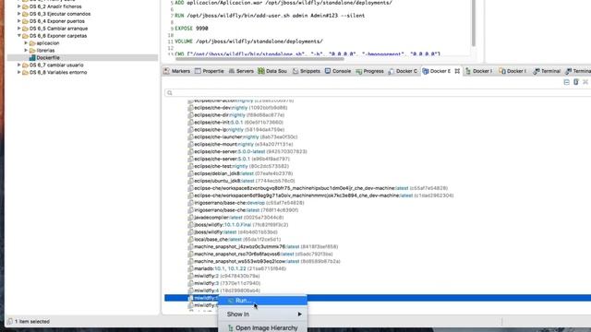Image resolution: width=591 pixels, height=332 pixels.
Task: Select eclipse/che-test:nightly image
Action: [x=241, y=166]
